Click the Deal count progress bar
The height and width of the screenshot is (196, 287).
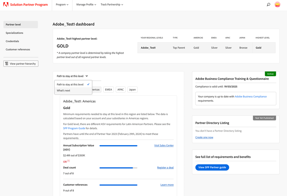click(118, 168)
